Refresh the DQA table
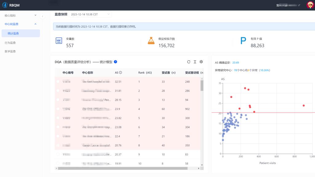The height and width of the screenshot is (177, 315). [x=189, y=62]
